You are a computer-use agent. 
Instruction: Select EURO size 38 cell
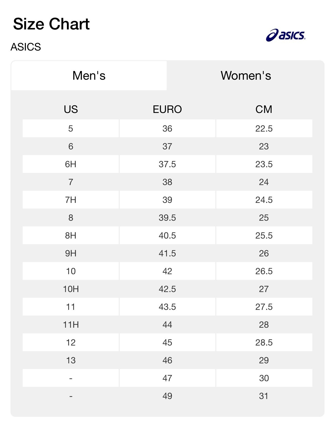(167, 182)
